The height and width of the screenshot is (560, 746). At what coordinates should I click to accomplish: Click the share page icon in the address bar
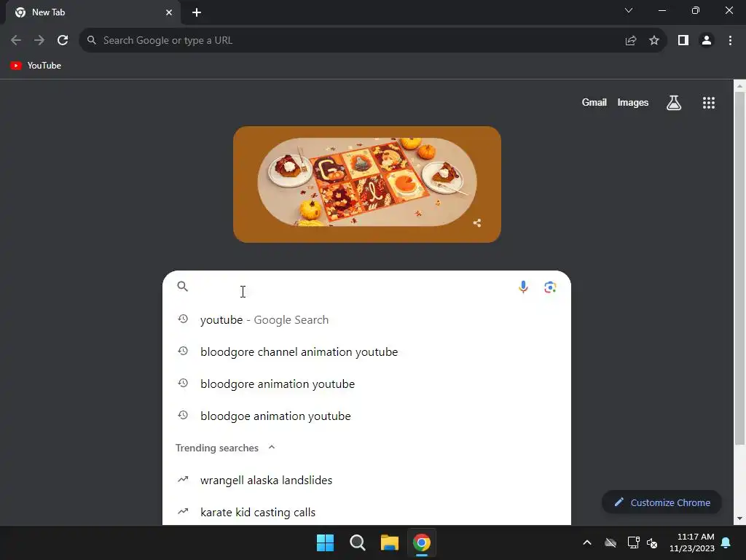[631, 41]
